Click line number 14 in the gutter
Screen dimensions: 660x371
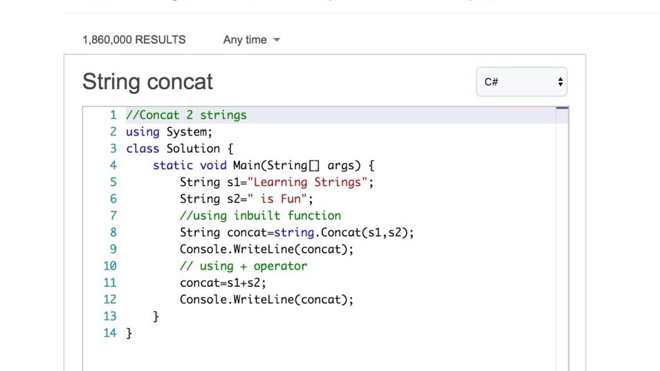point(110,333)
